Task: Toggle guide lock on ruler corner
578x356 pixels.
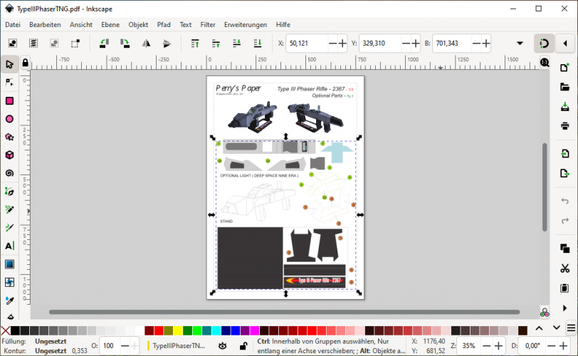Action: pos(25,63)
